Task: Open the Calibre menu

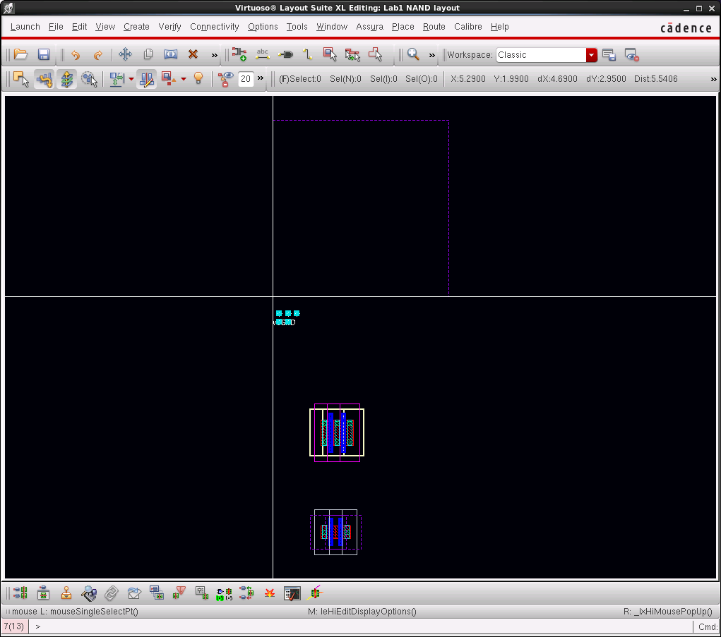Action: (x=468, y=27)
